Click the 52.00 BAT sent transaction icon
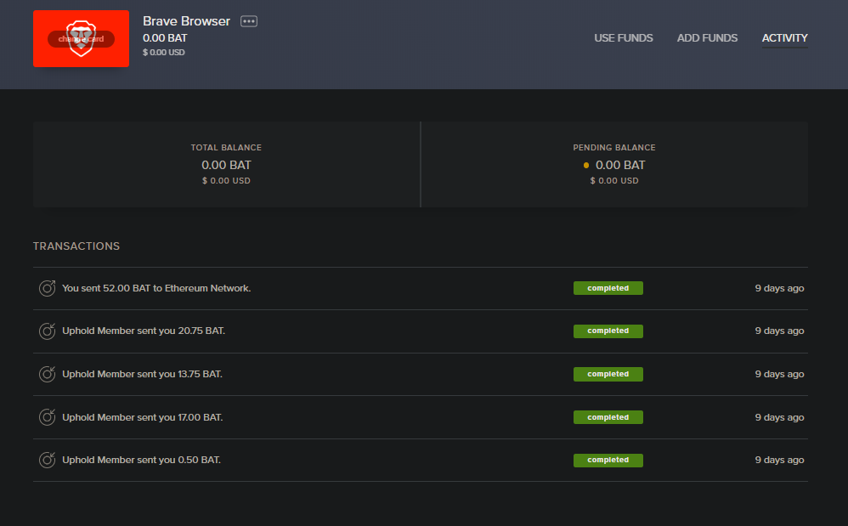Screen dimensions: 848x526 [x=47, y=288]
